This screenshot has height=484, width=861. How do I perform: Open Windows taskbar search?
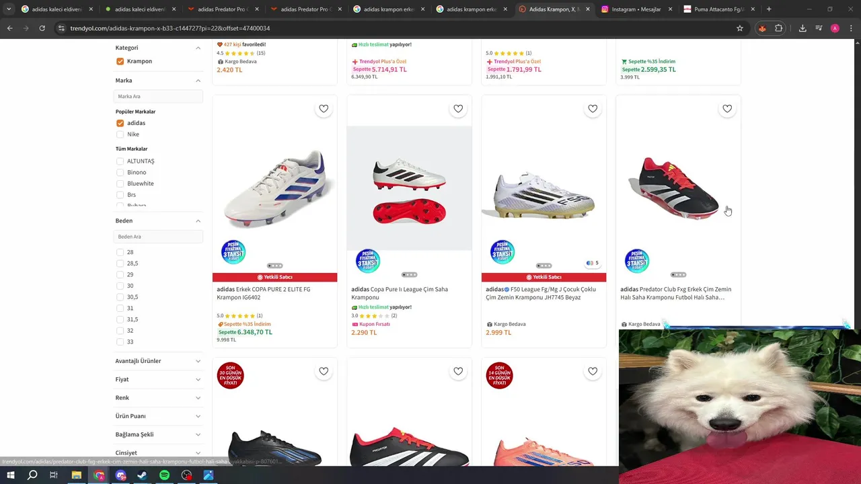coord(32,475)
